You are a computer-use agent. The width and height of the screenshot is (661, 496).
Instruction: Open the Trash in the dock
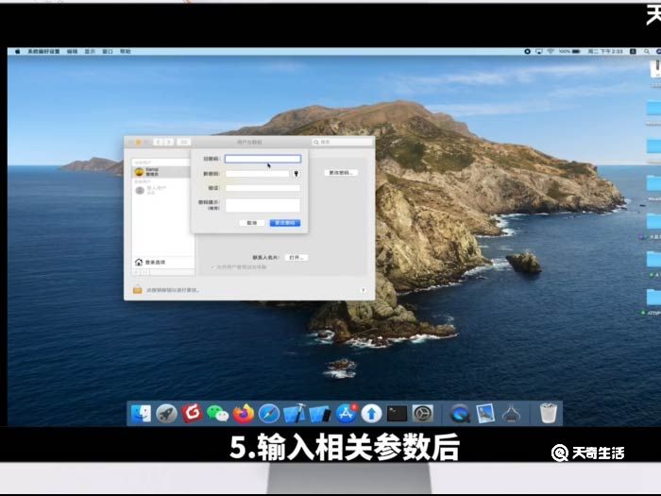pos(548,413)
